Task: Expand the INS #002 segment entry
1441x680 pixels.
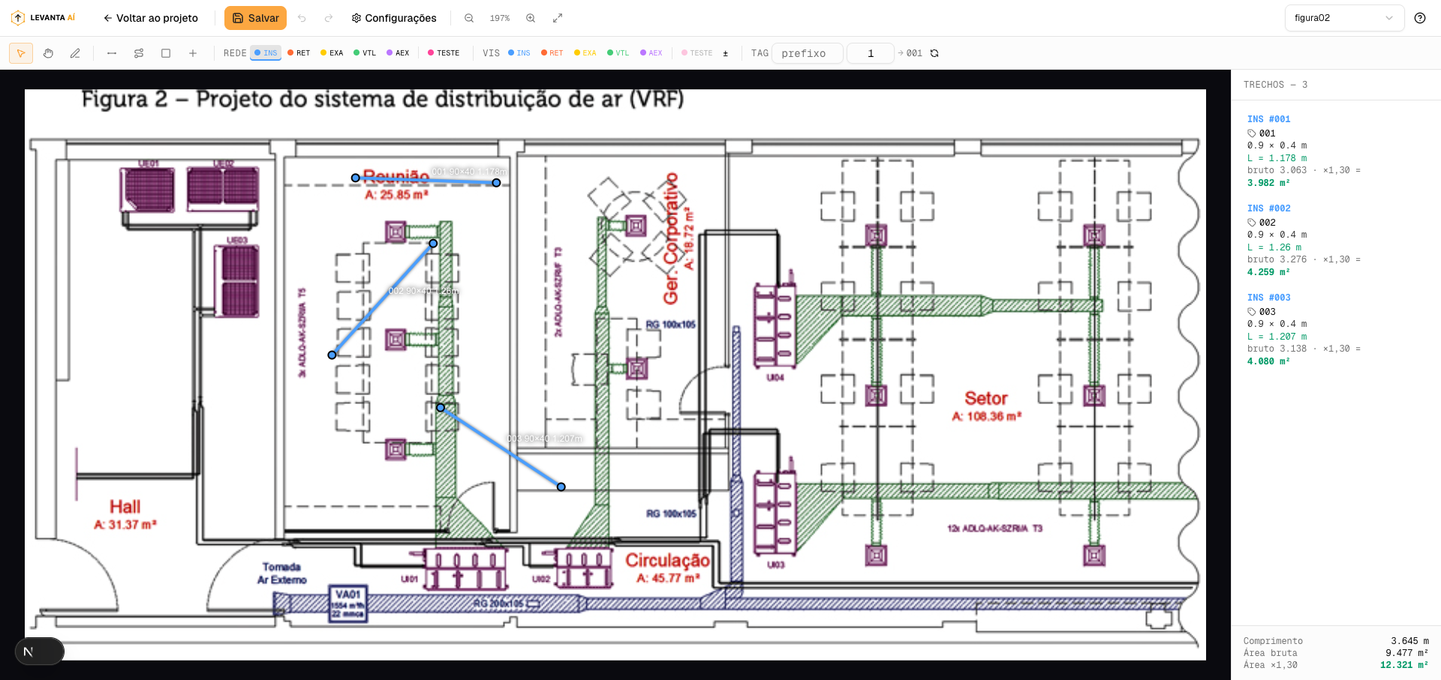Action: click(x=1269, y=208)
